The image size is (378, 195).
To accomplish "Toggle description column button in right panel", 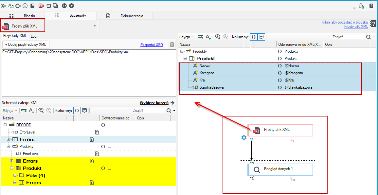I will pyautogui.click(x=261, y=37).
